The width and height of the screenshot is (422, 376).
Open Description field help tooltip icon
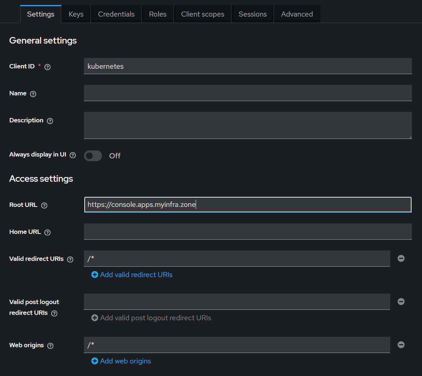click(x=50, y=121)
